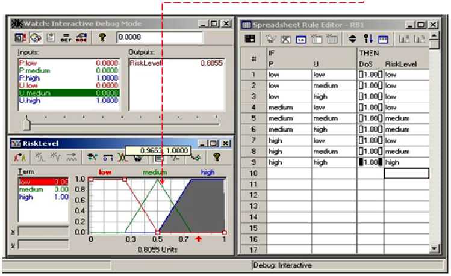Select U.high in the Inputs list

pyautogui.click(x=69, y=100)
